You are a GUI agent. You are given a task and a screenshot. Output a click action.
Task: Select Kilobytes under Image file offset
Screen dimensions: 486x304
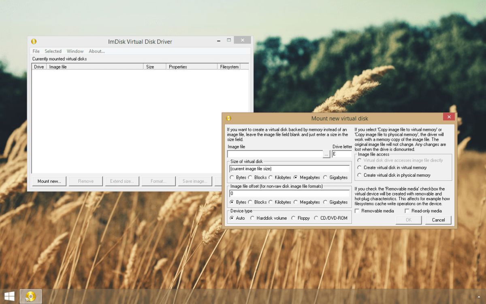tap(280, 202)
